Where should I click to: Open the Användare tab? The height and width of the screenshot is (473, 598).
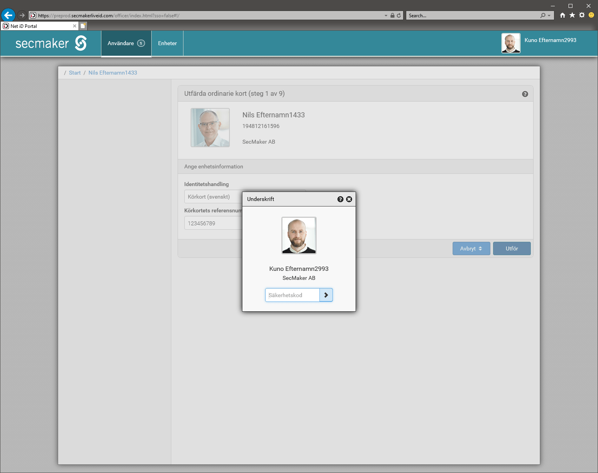point(126,44)
